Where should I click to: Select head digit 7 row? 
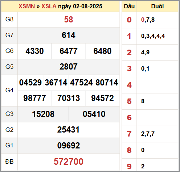tap(150, 134)
